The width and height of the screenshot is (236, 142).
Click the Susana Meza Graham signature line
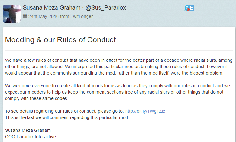pyautogui.click(x=28, y=130)
